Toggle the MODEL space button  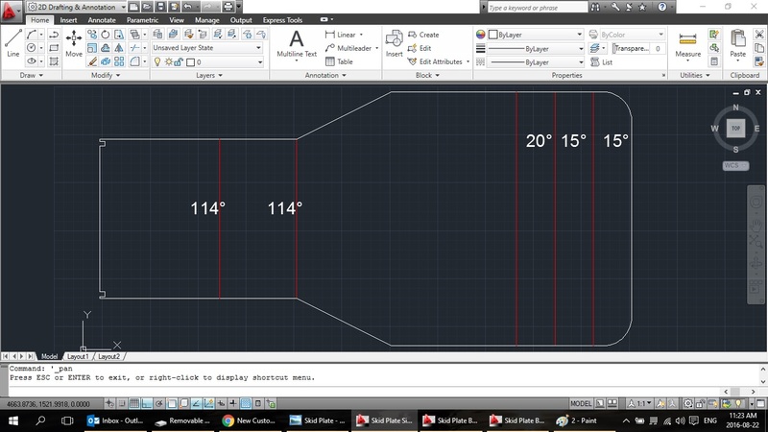[x=581, y=403]
